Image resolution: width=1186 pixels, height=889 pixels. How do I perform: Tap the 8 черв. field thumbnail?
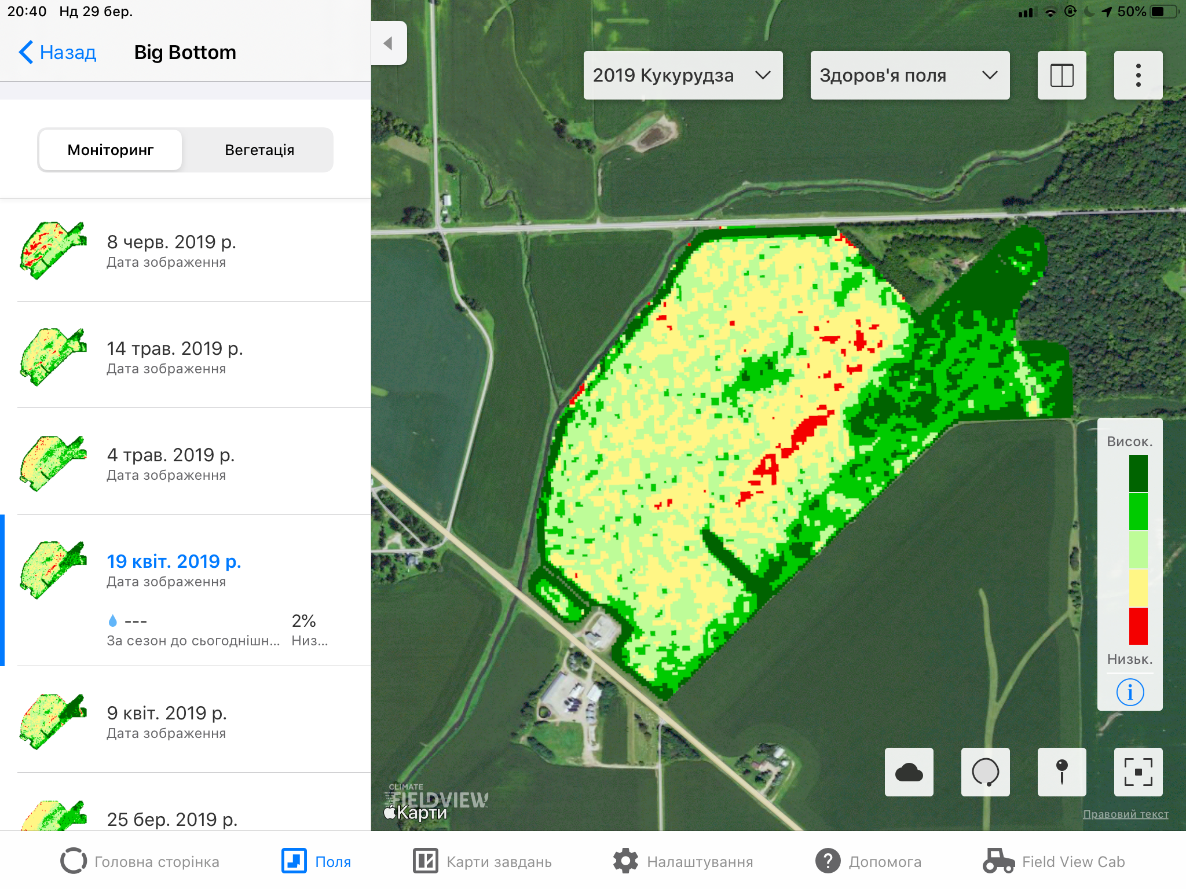tap(53, 250)
